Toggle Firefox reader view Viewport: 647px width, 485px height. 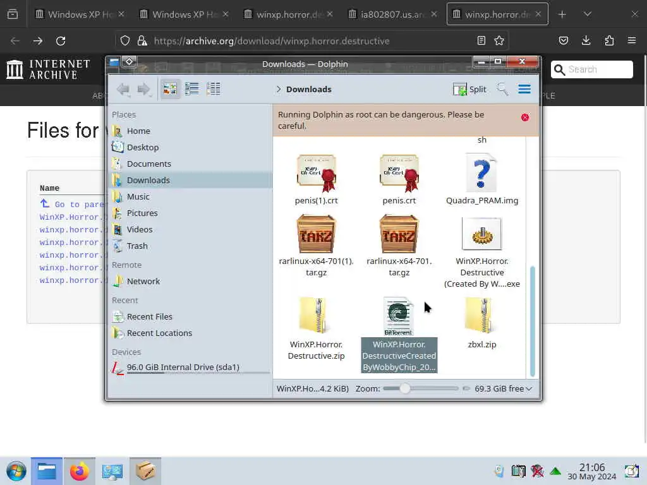[x=481, y=40]
